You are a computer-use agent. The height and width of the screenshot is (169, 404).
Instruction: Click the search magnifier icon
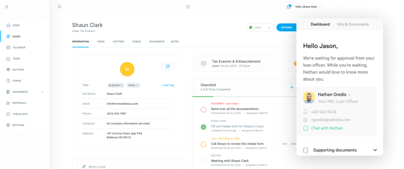click(60, 7)
